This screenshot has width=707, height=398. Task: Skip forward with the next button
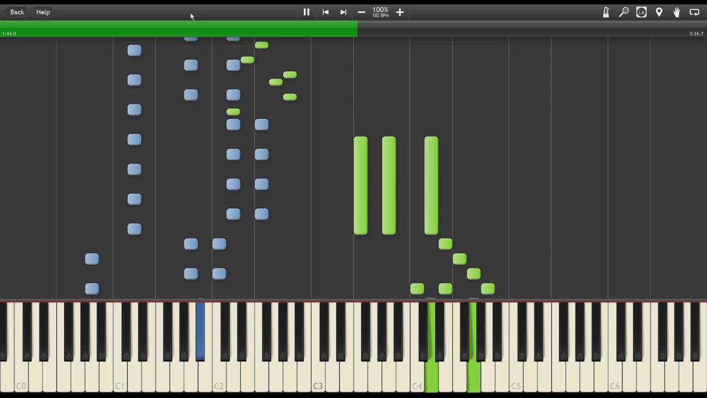(343, 12)
